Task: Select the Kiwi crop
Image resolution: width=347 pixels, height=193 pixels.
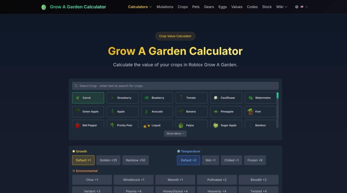Action: 261,112
